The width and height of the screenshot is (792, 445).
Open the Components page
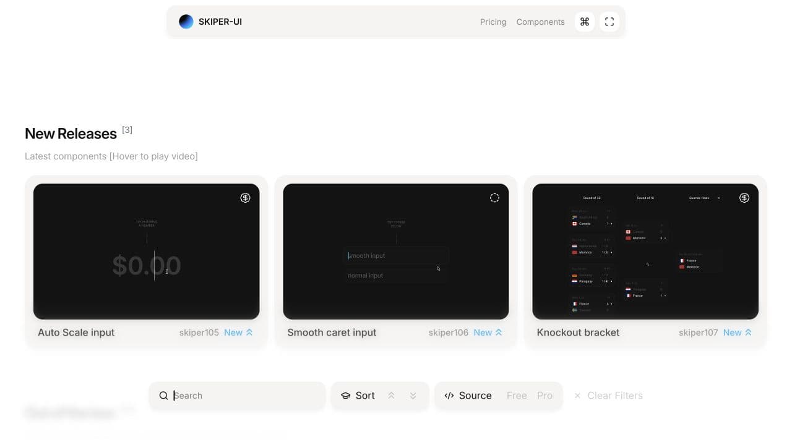[541, 22]
